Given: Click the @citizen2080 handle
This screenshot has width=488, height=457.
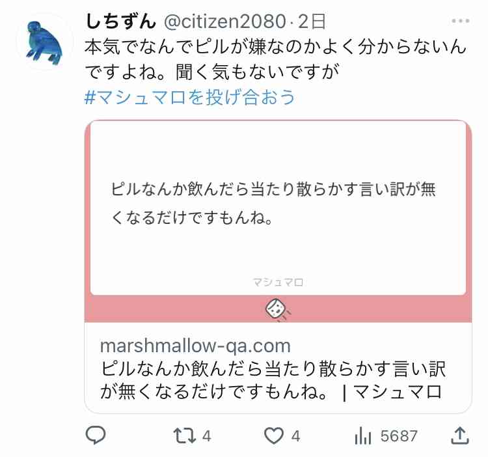Looking at the screenshot, I should [x=224, y=21].
